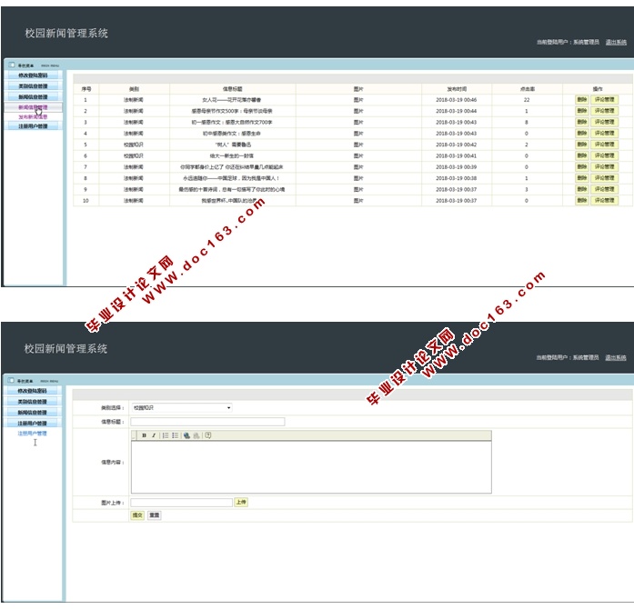This screenshot has width=634, height=609.
Task: Click the 重置 reset button
Action: [x=155, y=515]
